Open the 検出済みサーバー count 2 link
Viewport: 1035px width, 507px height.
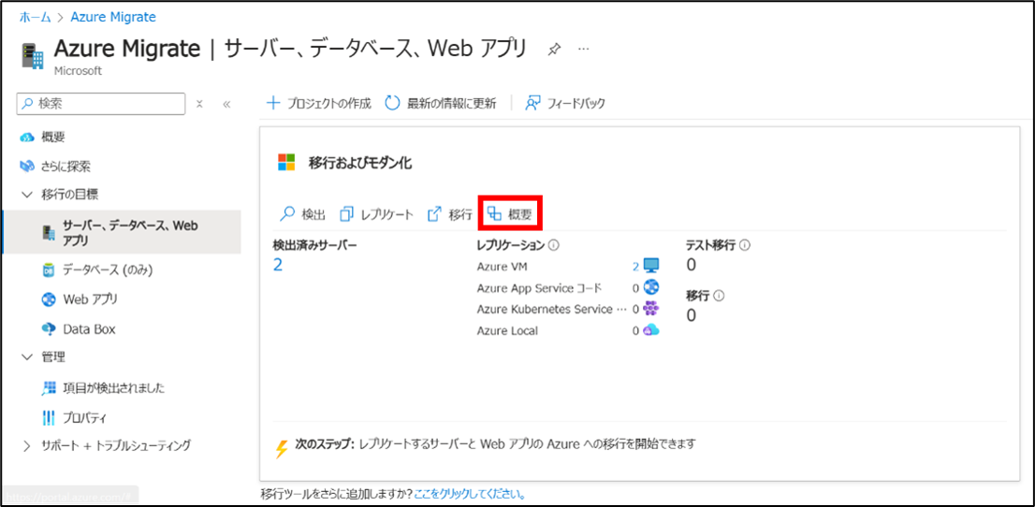(278, 266)
